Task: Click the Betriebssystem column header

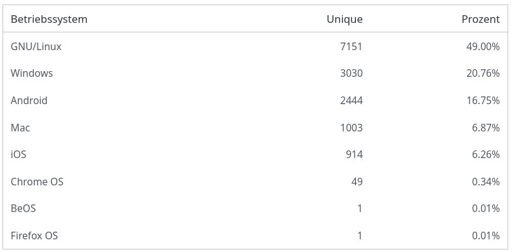Action: click(x=49, y=19)
